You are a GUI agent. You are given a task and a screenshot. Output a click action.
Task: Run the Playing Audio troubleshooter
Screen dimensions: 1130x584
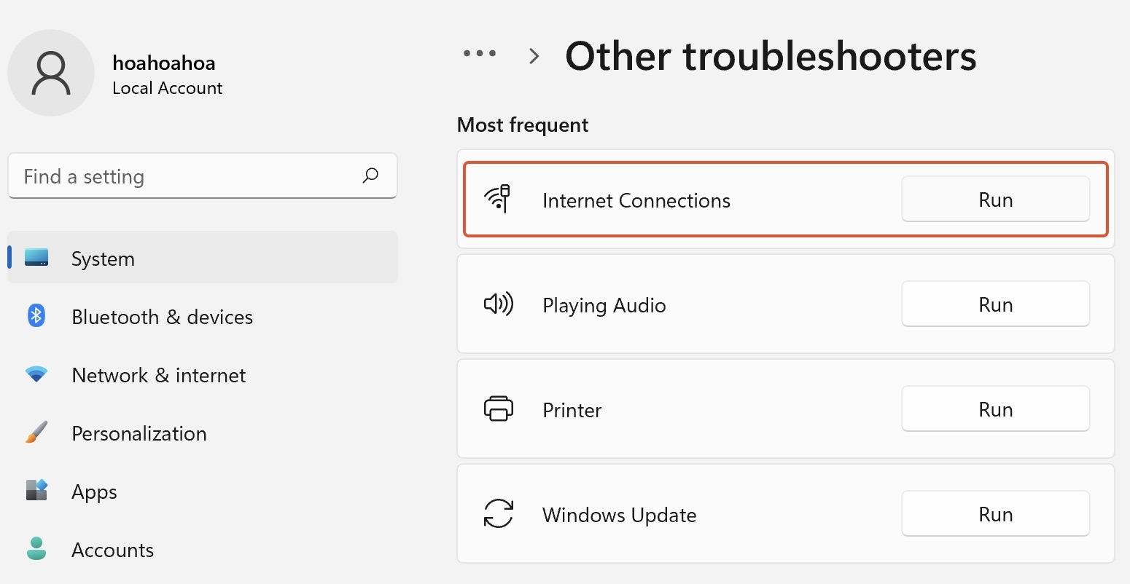point(995,304)
